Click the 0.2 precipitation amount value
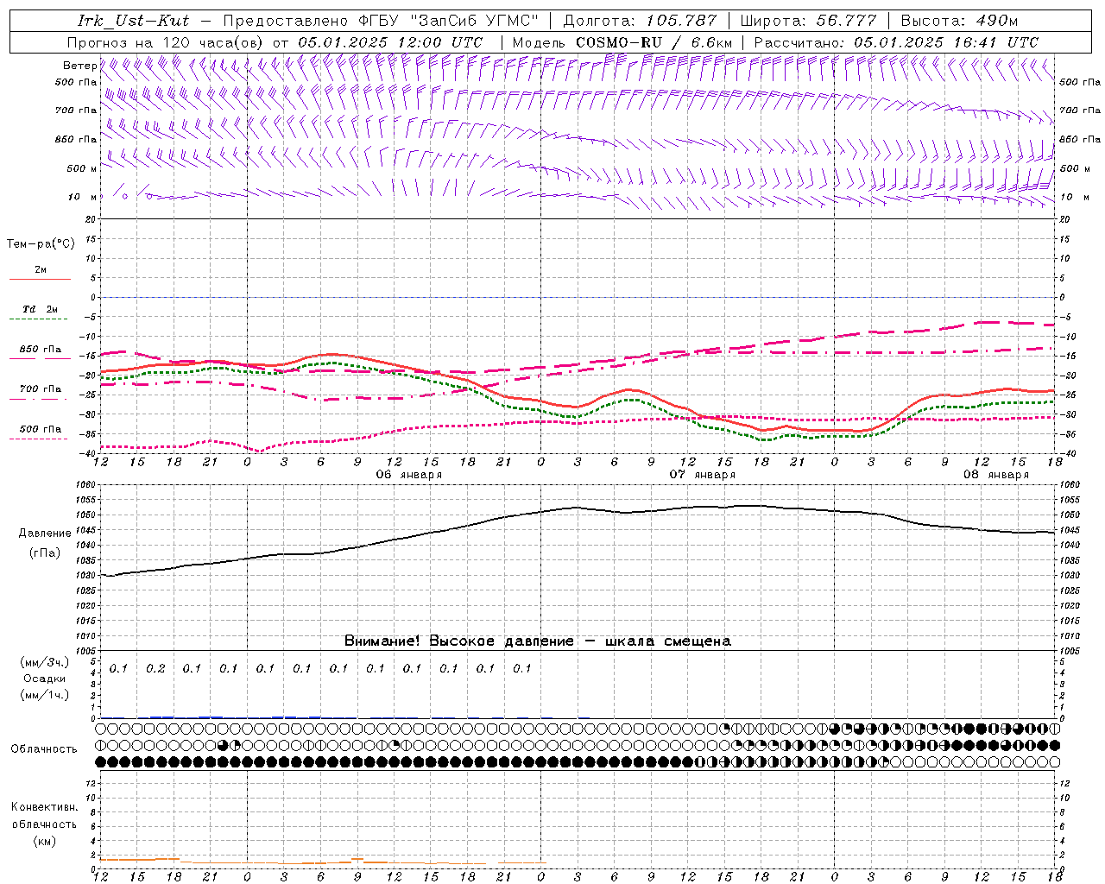The width and height of the screenshot is (1105, 884). (155, 668)
